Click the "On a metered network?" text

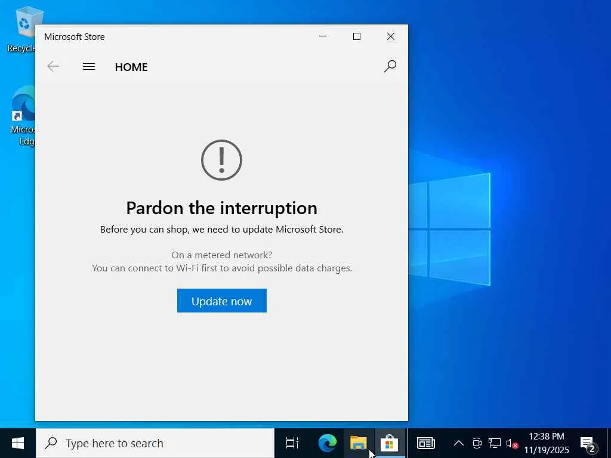click(x=222, y=255)
